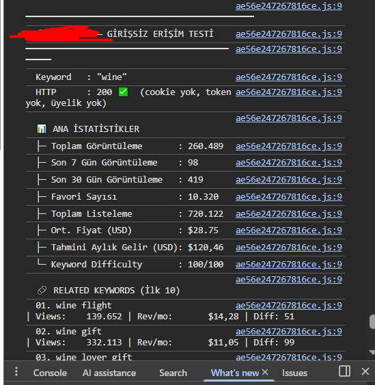The width and height of the screenshot is (375, 385).
Task: Select the value 10.320 for Favori Sayısı
Action: point(203,197)
